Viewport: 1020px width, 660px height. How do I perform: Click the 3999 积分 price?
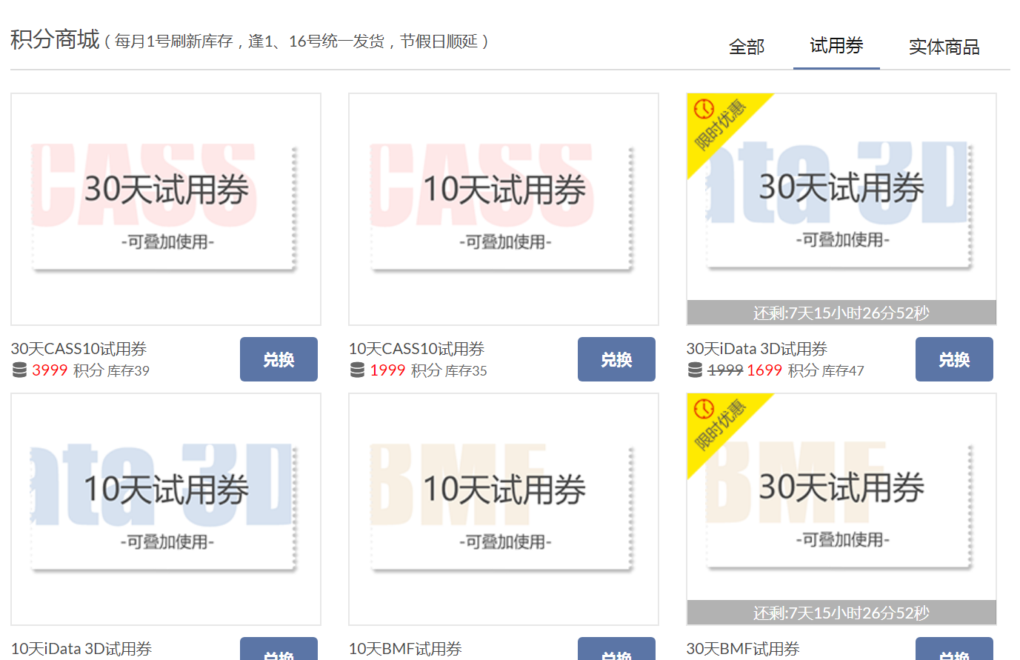pos(67,370)
